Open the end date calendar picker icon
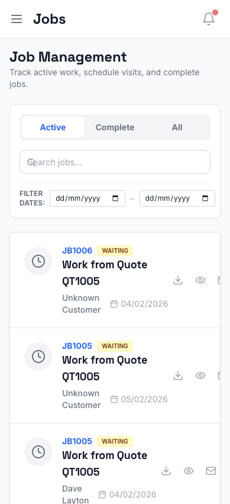Image resolution: width=230 pixels, height=504 pixels. point(205,198)
